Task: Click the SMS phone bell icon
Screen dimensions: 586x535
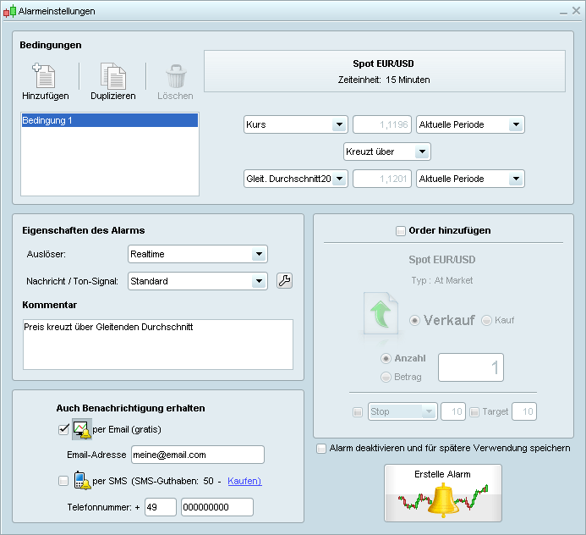Action: [x=82, y=481]
